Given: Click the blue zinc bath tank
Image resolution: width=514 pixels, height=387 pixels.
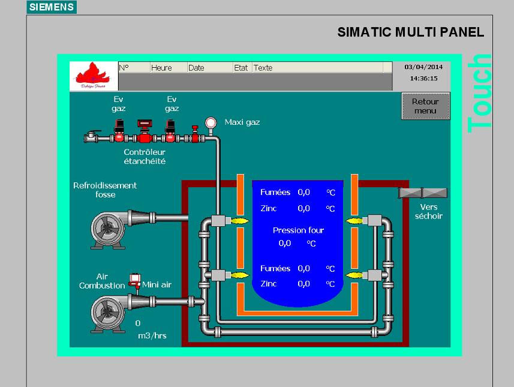Looking at the screenshot, I should 297,244.
